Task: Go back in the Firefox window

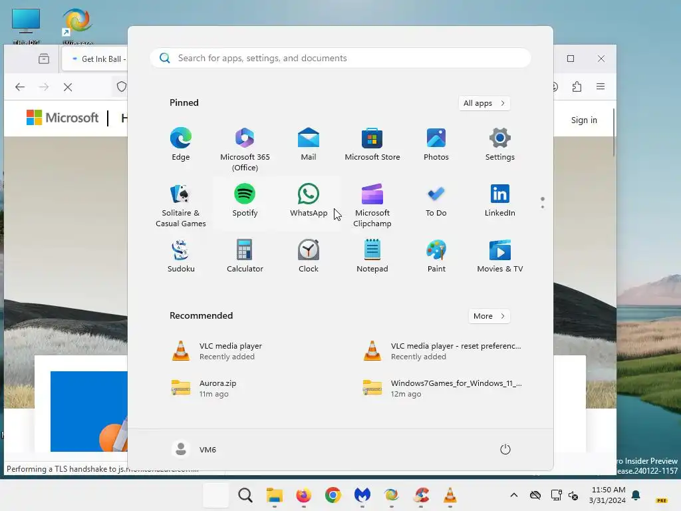Action: click(x=20, y=87)
